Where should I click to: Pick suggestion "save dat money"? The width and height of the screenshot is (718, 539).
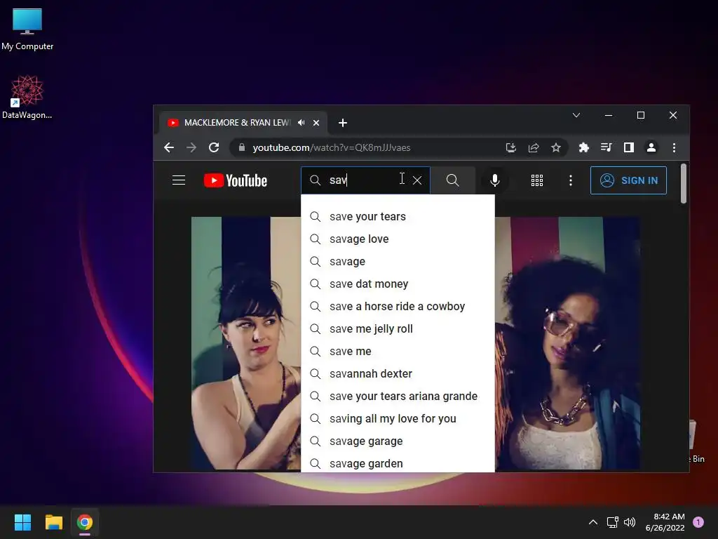tap(398, 284)
